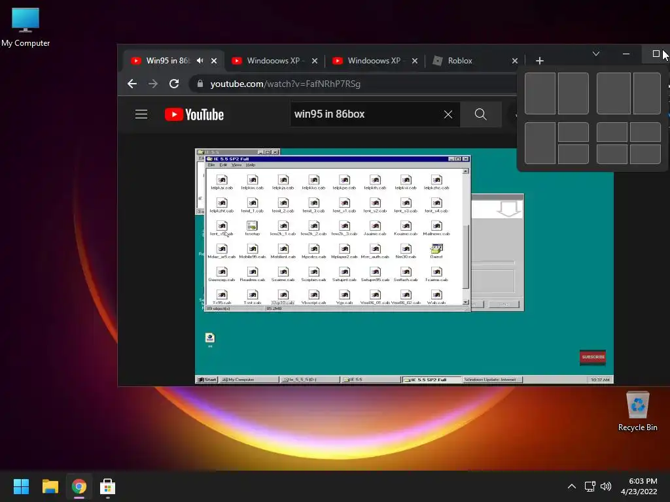Open the Chrome tab search dropdown
Viewport: 670px width, 502px height.
595,54
